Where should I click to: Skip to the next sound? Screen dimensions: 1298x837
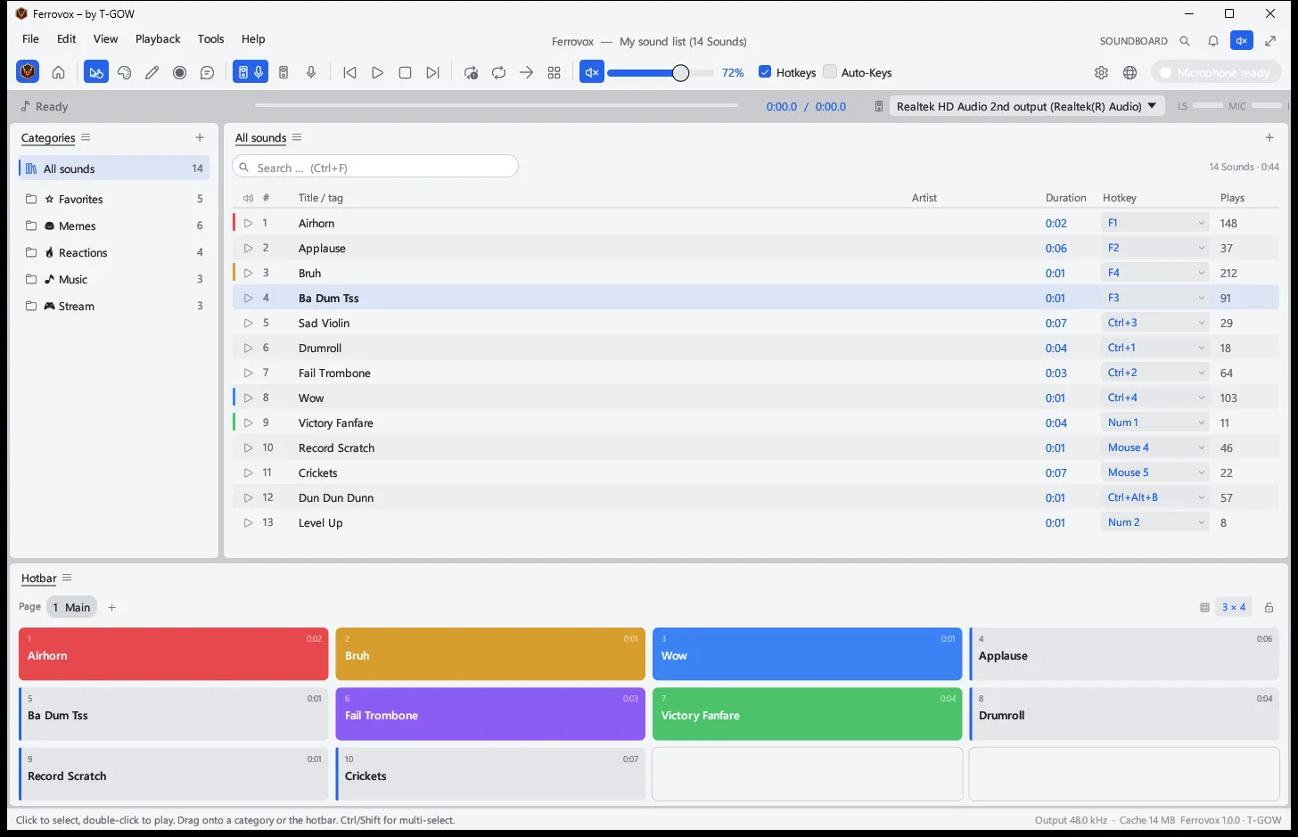click(432, 72)
